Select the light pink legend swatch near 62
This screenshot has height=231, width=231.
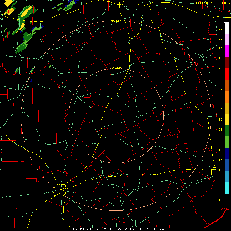tap(227, 40)
